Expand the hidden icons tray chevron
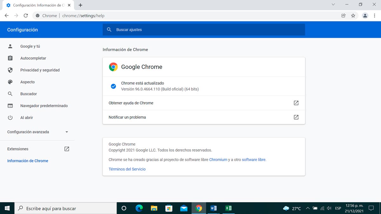381x214 pixels. 308,208
